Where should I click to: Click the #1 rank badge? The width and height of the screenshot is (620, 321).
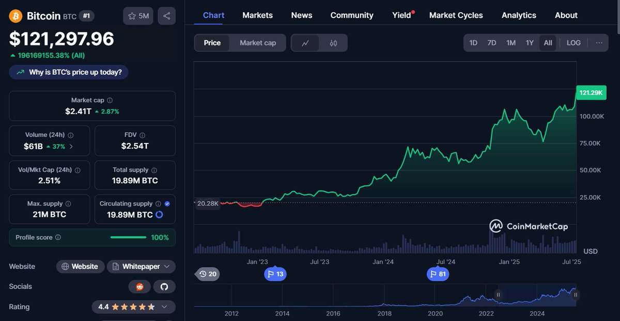87,16
